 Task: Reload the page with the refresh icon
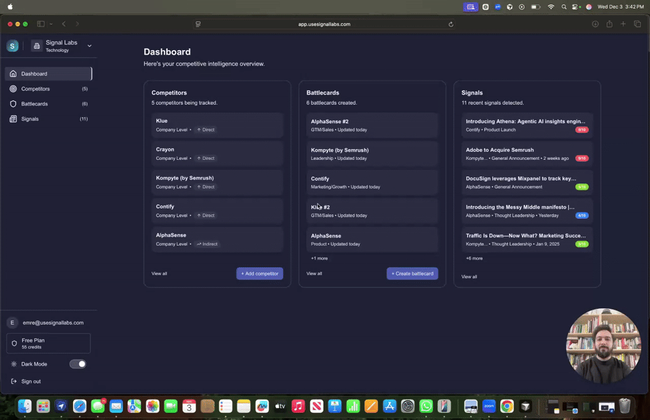pyautogui.click(x=451, y=25)
